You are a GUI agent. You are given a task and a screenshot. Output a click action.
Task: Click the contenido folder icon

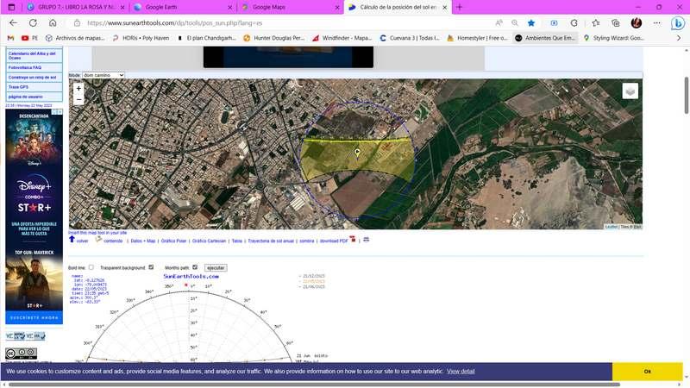[98, 239]
